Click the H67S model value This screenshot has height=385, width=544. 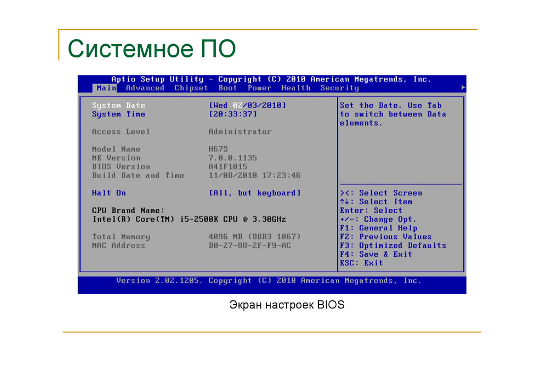coord(218,149)
